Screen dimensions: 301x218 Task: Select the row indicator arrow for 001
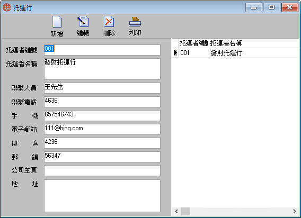tap(175, 52)
